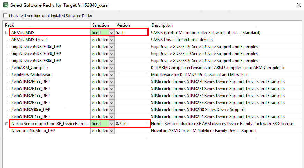
Task: Click 'CMSIS Drivers for external devices' description
Action: point(182,40)
